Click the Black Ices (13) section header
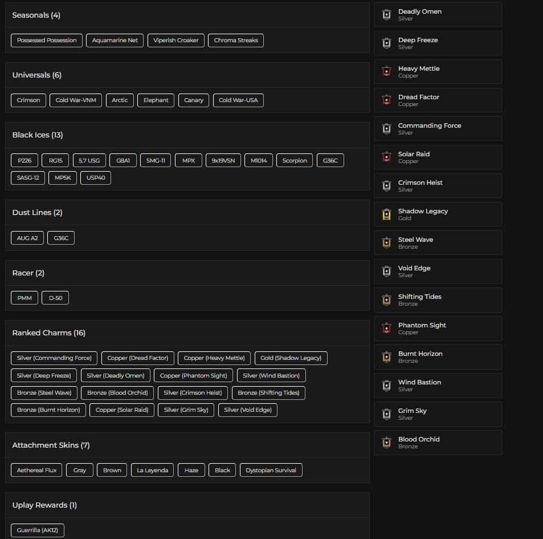The height and width of the screenshot is (539, 543). [38, 135]
